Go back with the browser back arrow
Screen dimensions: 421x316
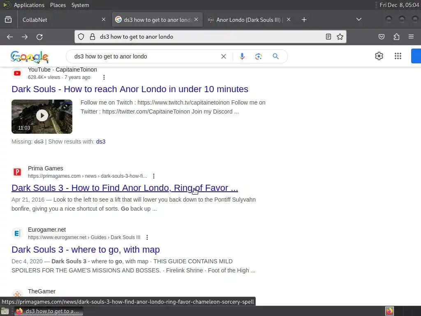pos(10,37)
